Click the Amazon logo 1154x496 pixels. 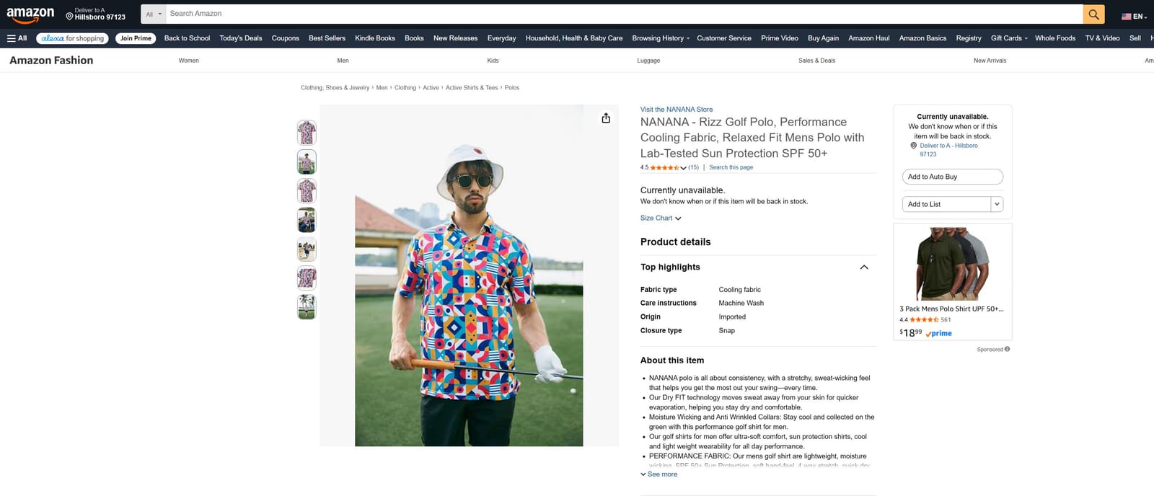30,14
